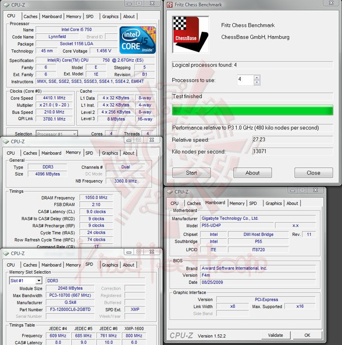The height and width of the screenshot is (345, 342).
Task: Open Memory tab in the SPD CPU-Z window
Action: pos(73,265)
